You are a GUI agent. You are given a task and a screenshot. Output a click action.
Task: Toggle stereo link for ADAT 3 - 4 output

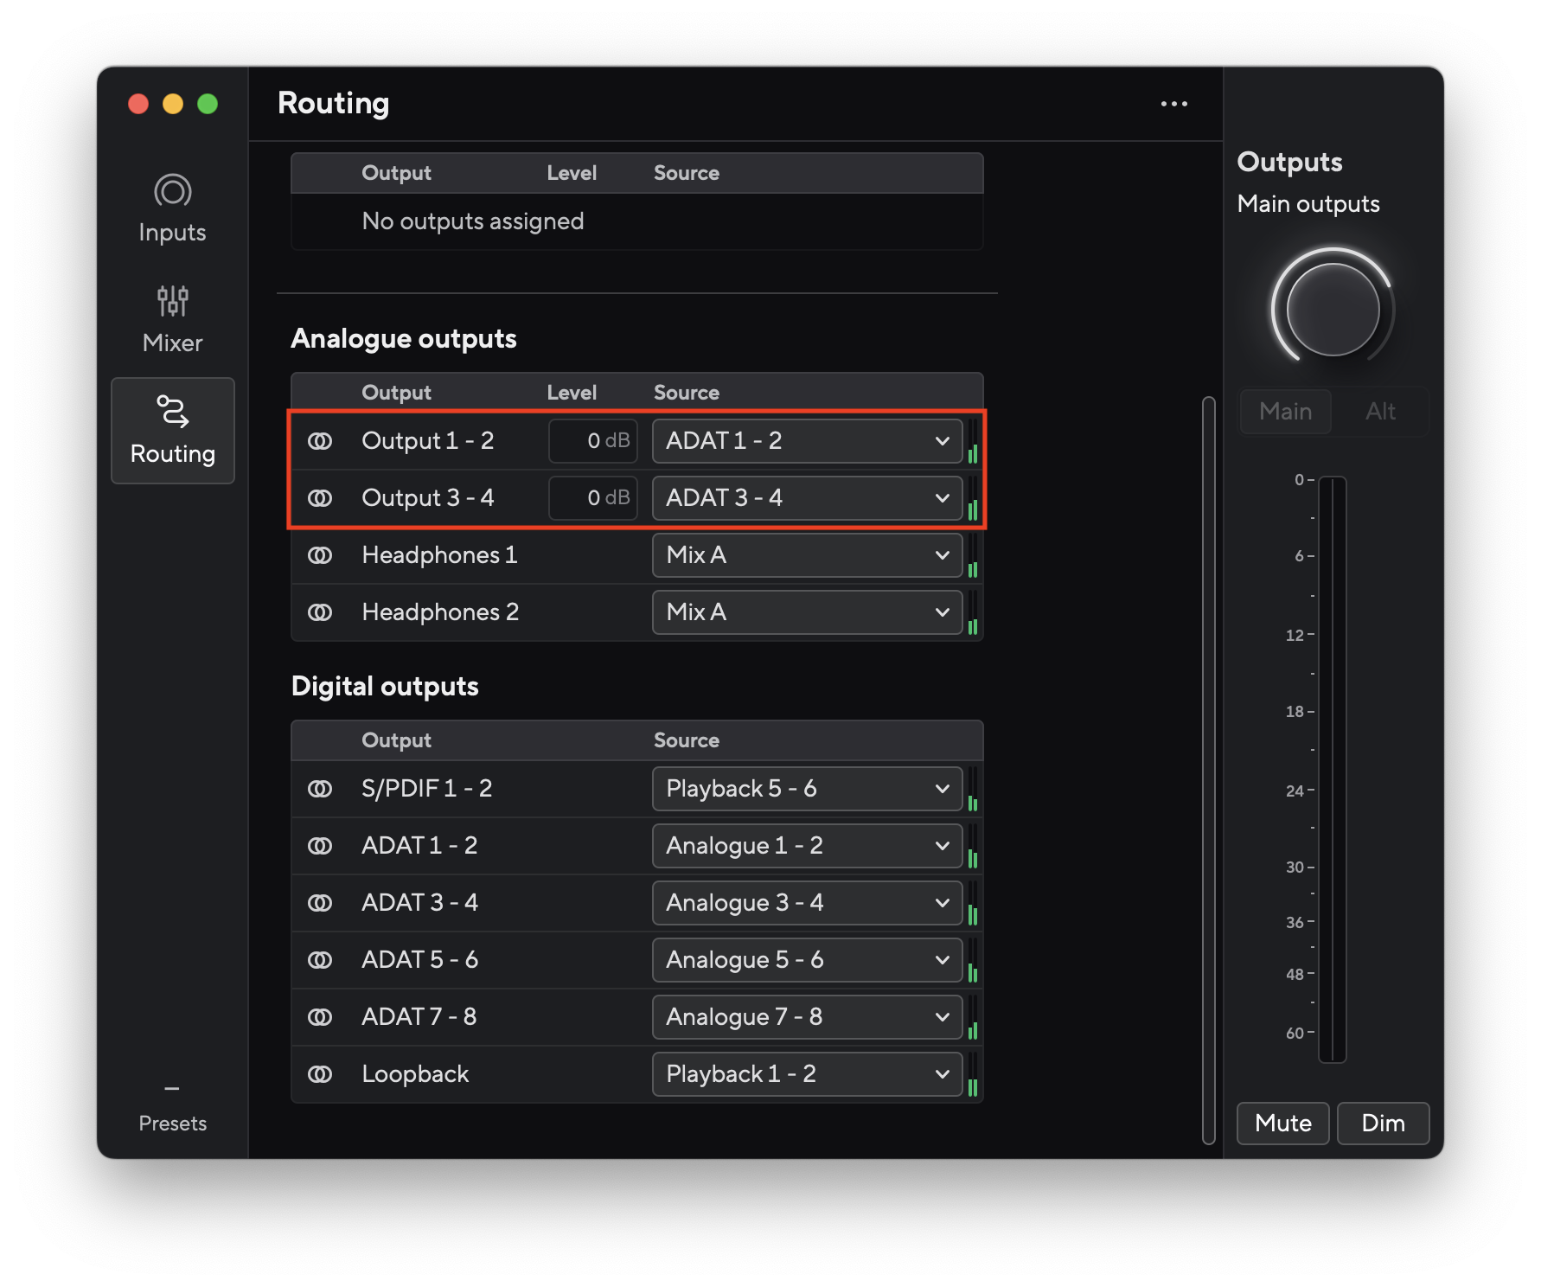pos(320,903)
